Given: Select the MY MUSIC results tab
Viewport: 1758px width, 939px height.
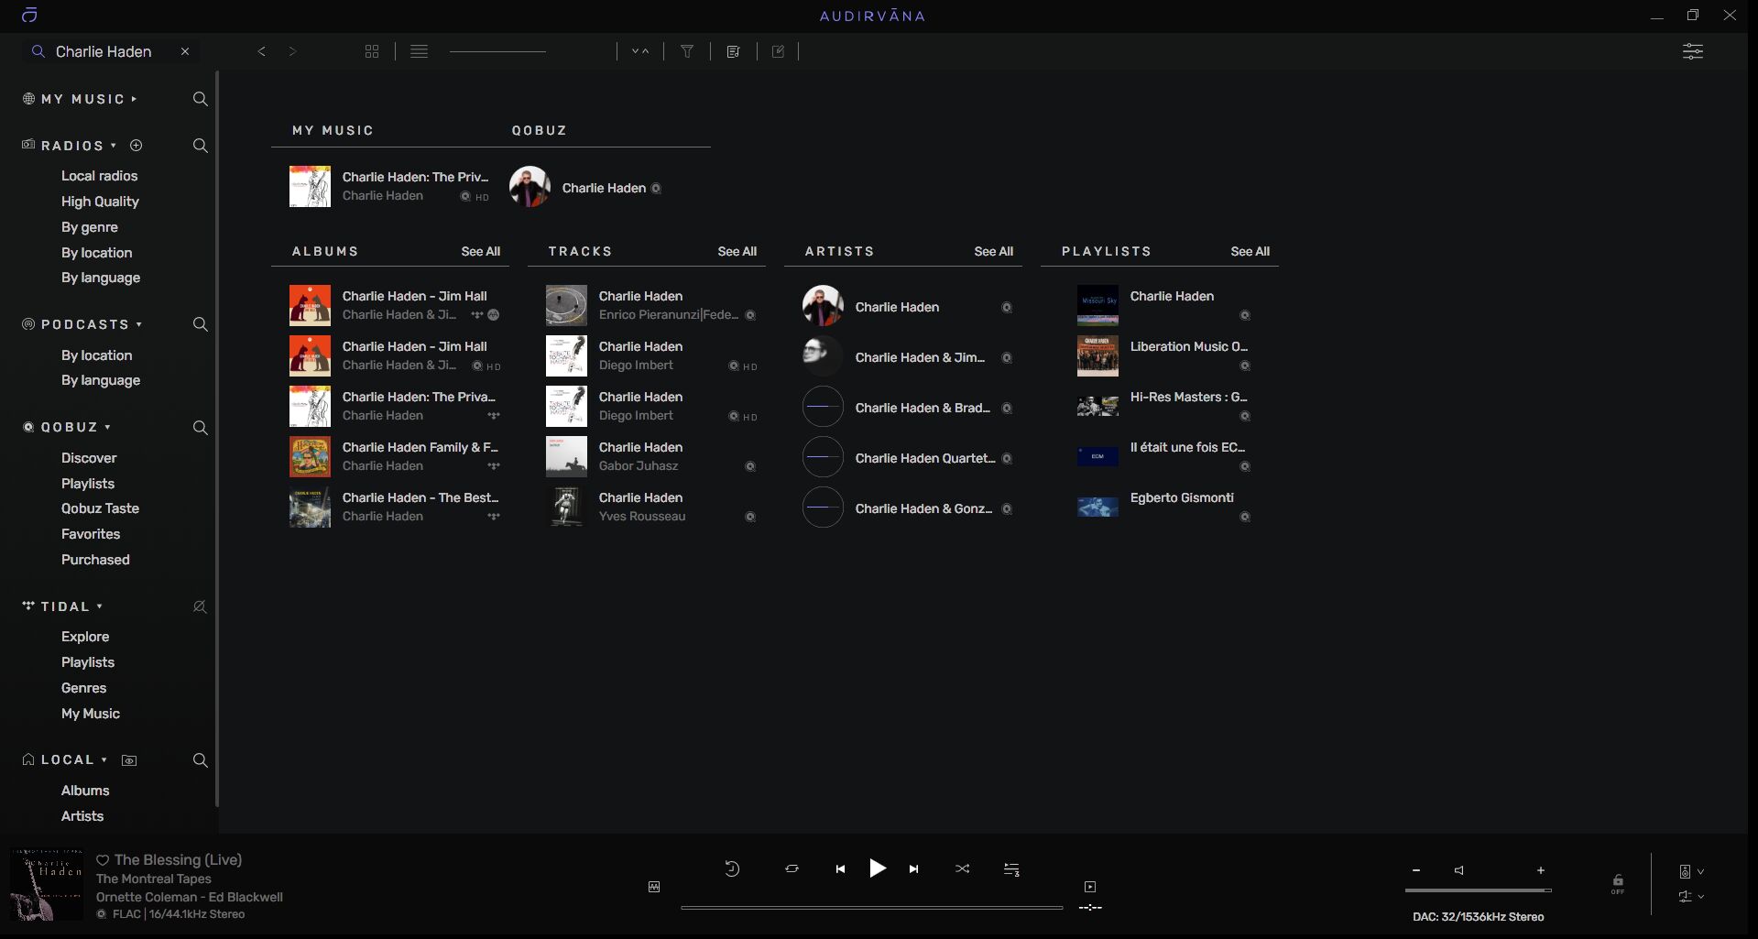Looking at the screenshot, I should click(x=333, y=130).
